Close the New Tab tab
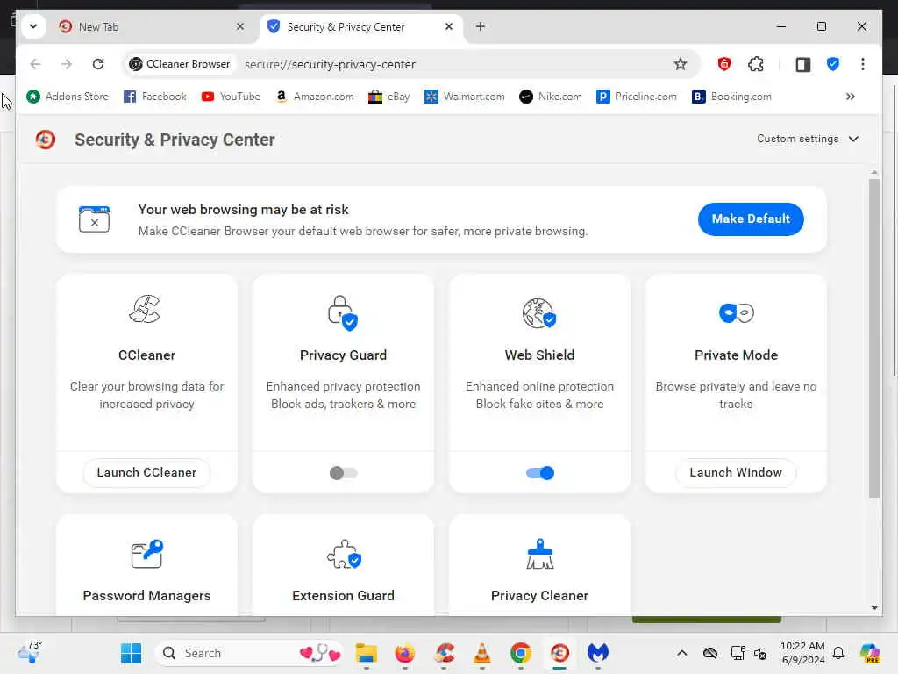The width and height of the screenshot is (898, 674). (240, 26)
